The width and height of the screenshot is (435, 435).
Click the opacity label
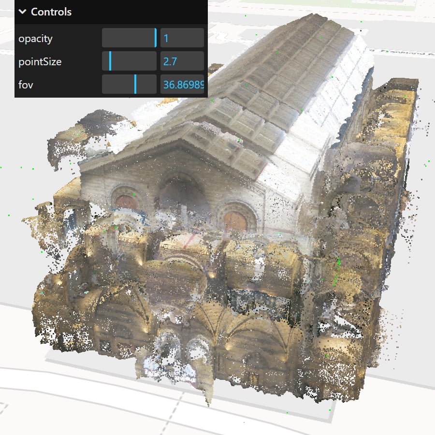[35, 39]
